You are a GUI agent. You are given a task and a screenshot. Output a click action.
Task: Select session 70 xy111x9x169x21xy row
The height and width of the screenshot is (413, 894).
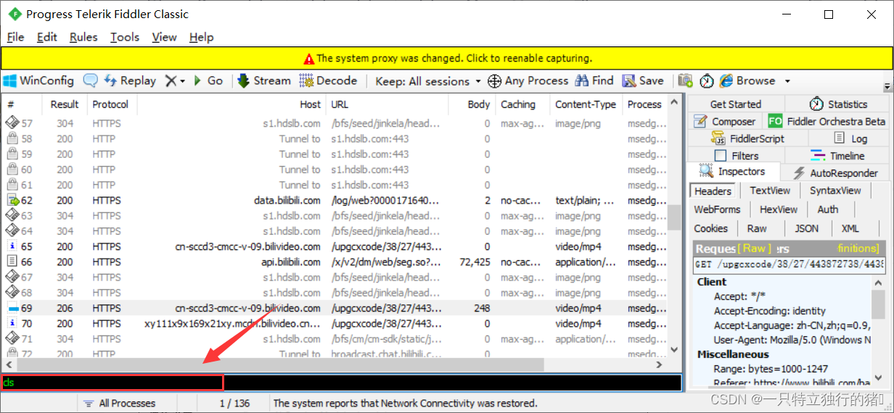tap(335, 323)
